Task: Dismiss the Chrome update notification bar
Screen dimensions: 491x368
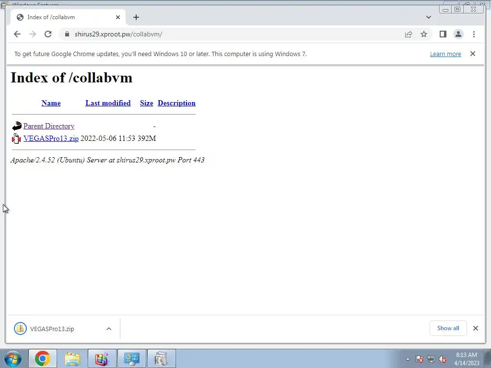Action: pos(473,54)
